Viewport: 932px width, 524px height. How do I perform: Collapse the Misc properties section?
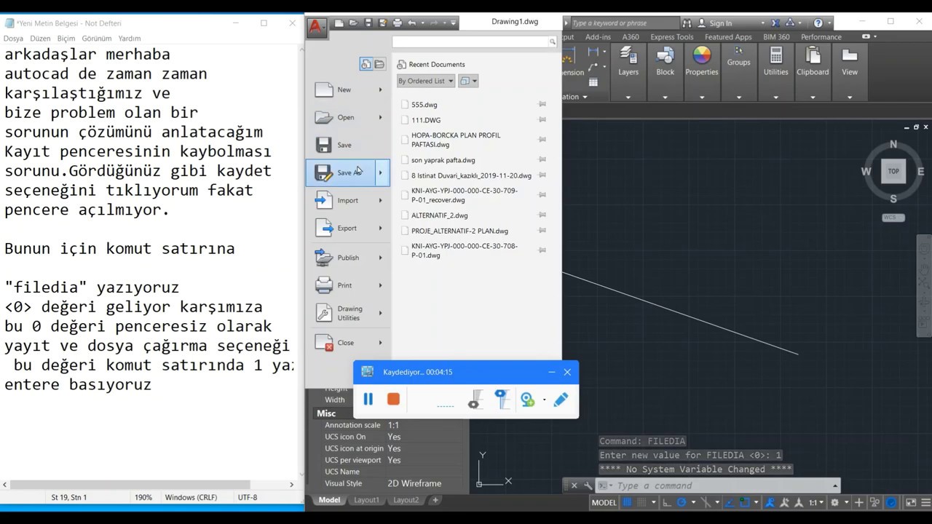(x=325, y=413)
